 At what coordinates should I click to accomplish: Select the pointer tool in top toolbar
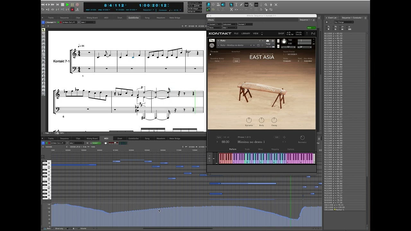232,5
